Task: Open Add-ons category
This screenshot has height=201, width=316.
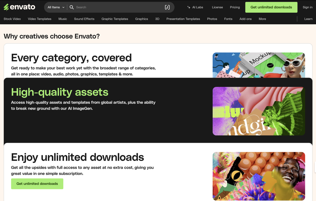Action: (245, 19)
